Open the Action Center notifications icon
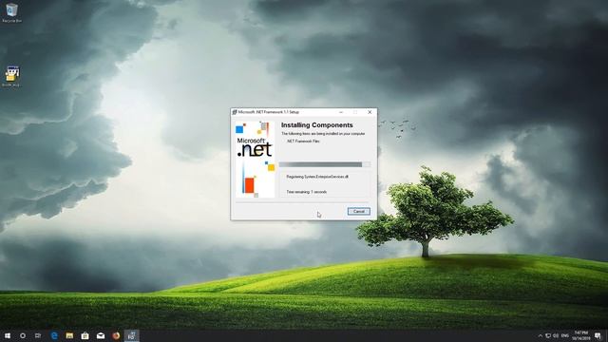The width and height of the screenshot is (608, 342). [x=598, y=335]
